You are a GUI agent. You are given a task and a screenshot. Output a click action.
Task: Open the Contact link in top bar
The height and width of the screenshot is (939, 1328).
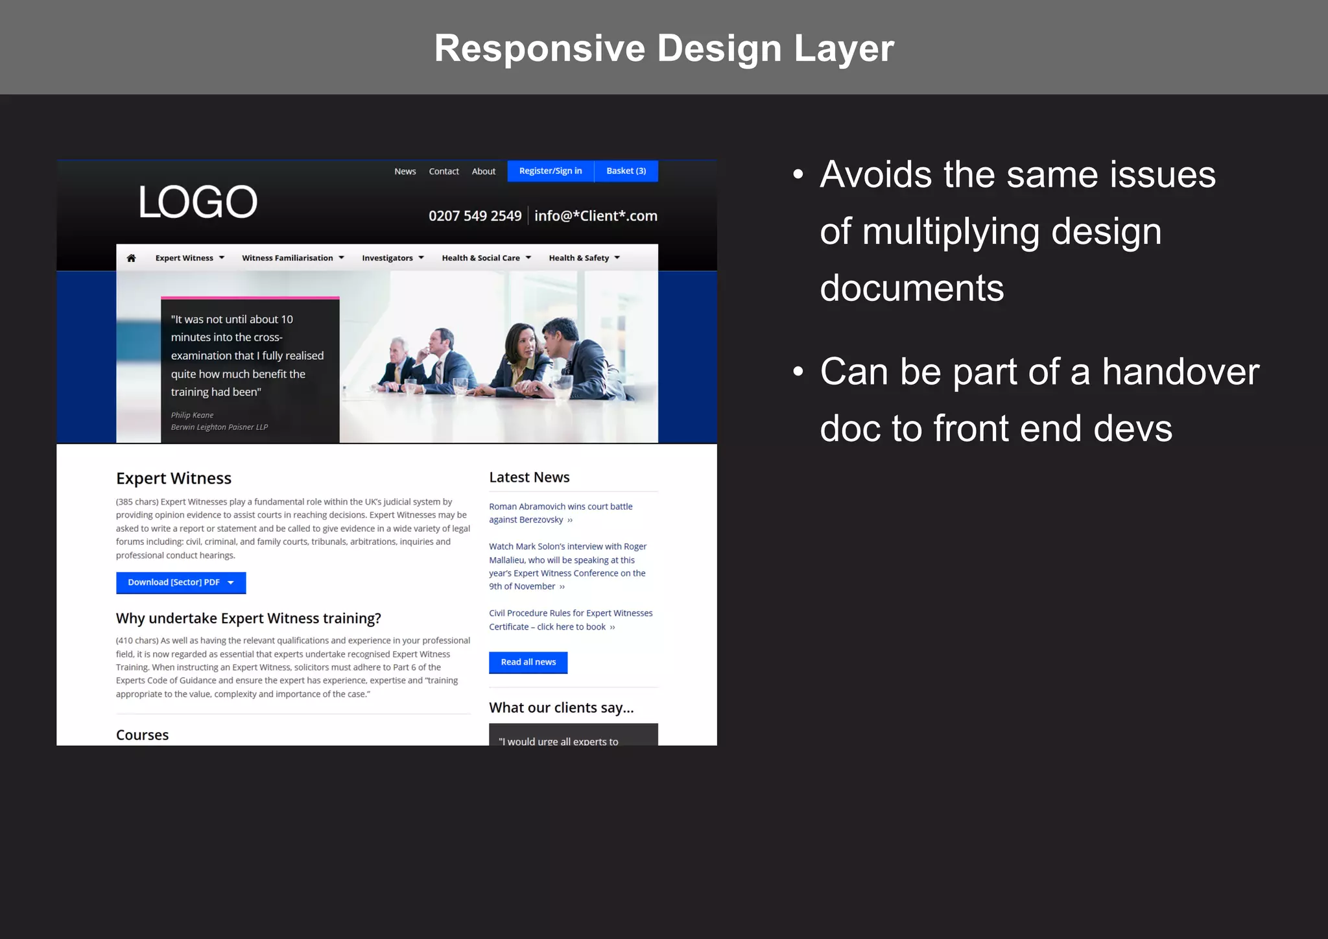coord(444,171)
